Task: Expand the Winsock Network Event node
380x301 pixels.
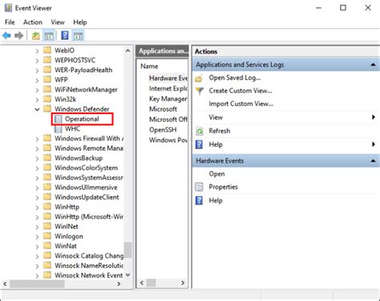Action: coord(37,275)
